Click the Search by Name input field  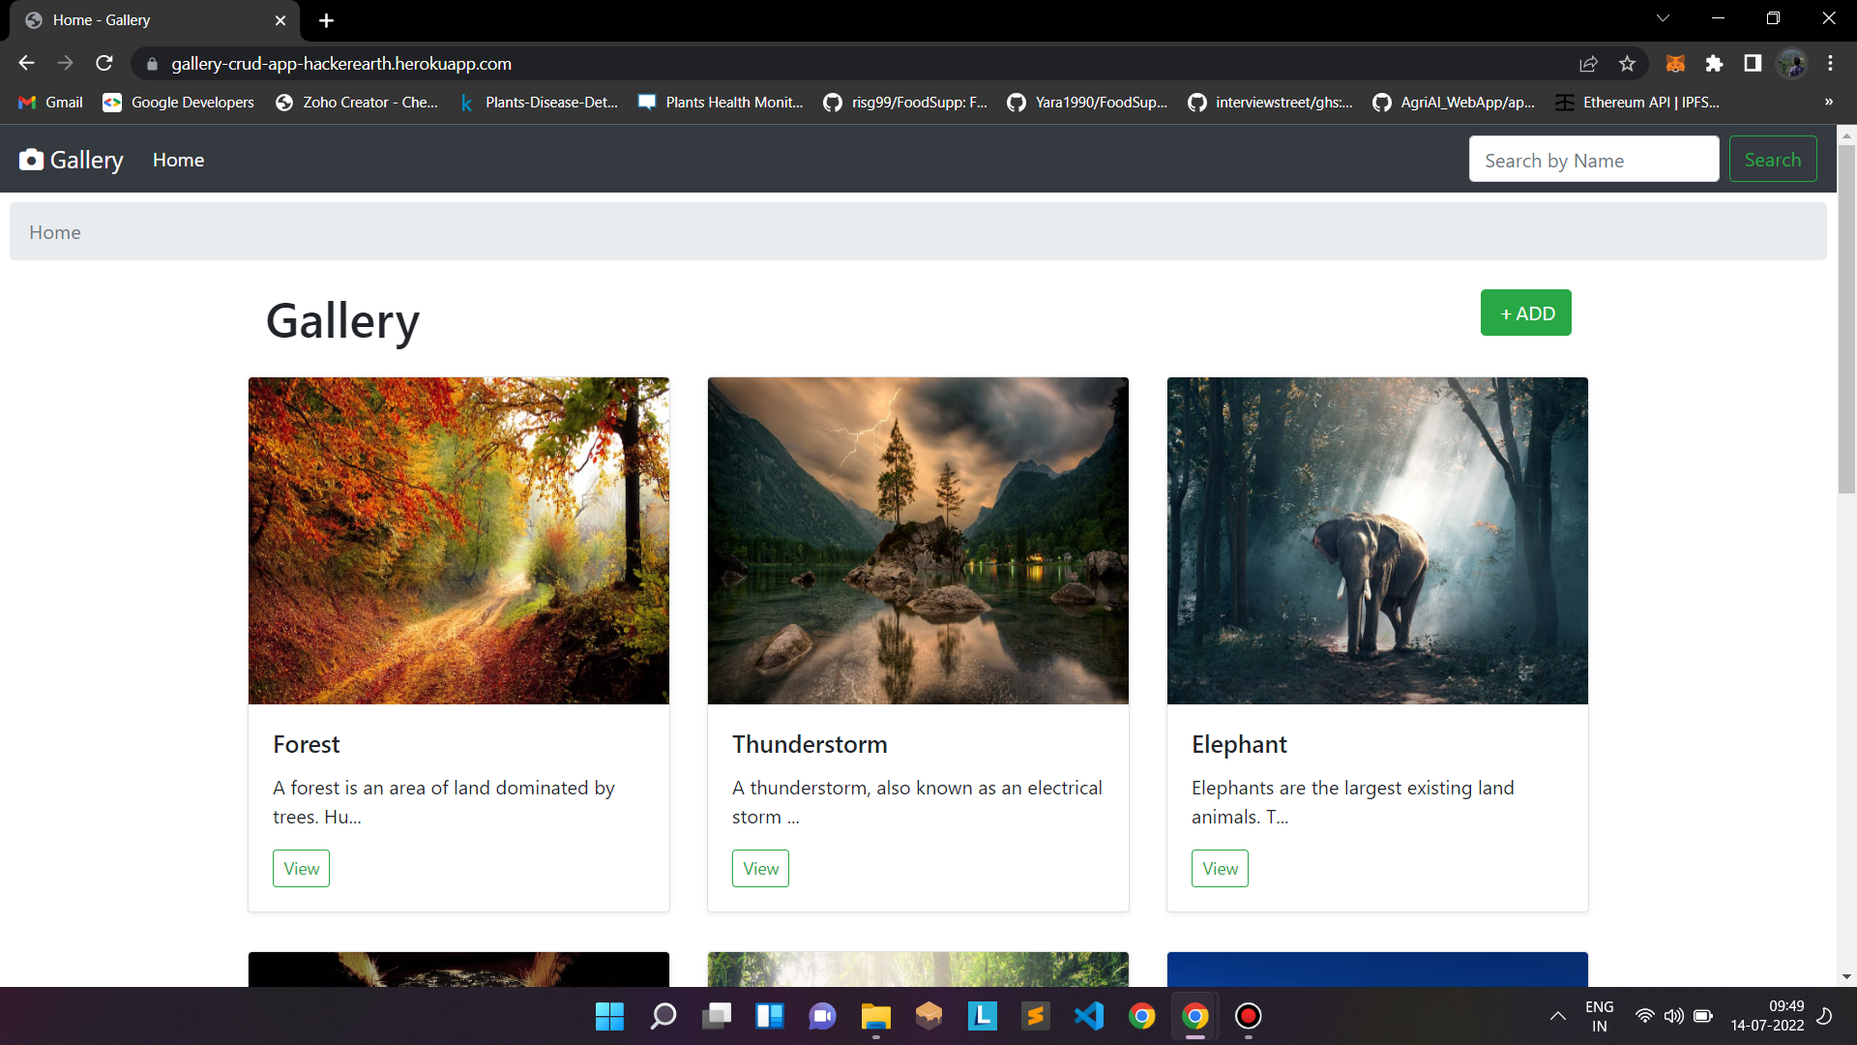point(1594,159)
